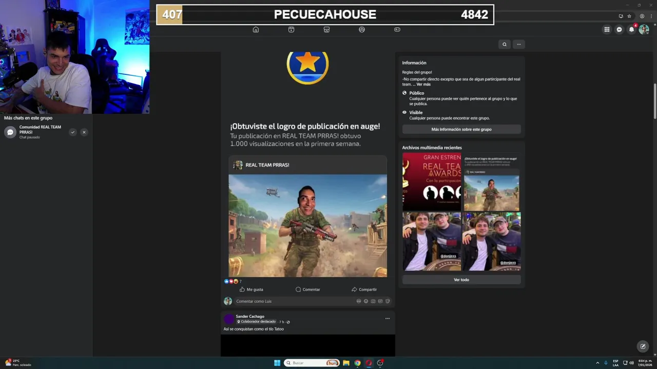Image resolution: width=657 pixels, height=369 pixels.
Task: Expand group rules with Ver más
Action: (423, 84)
